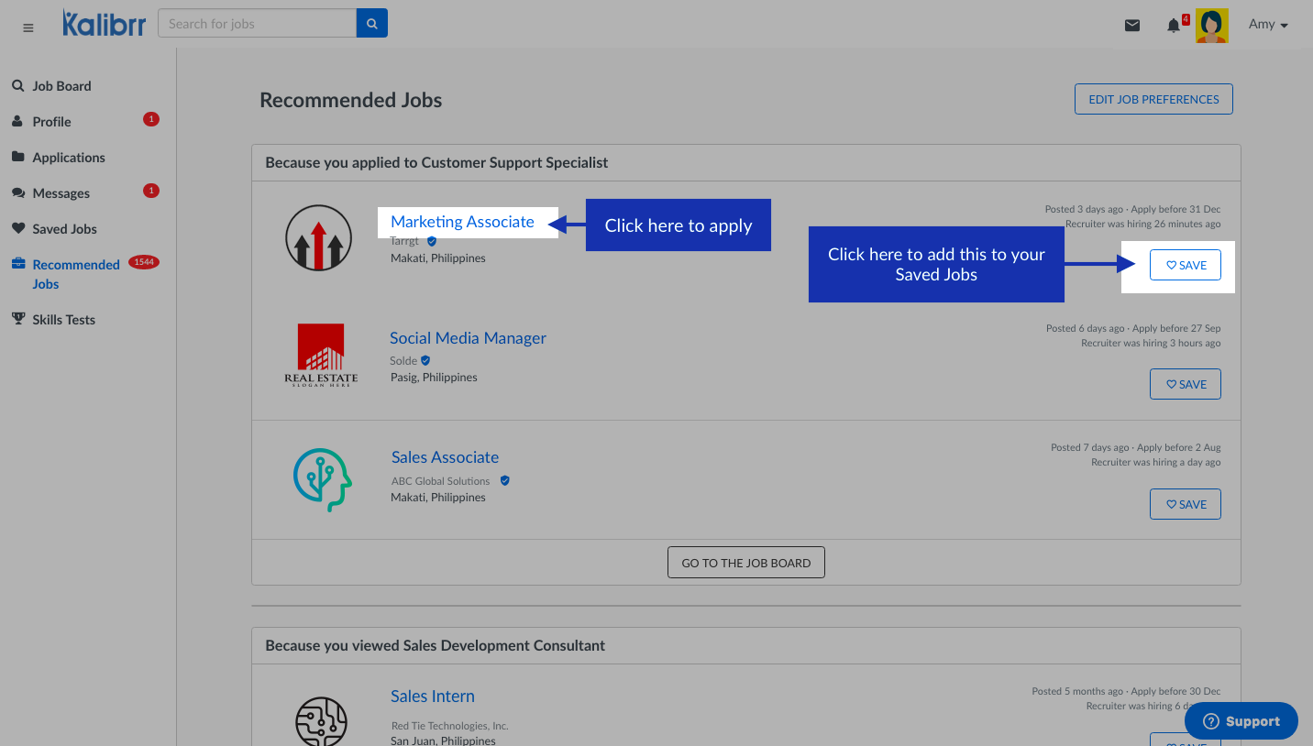Click Edit Job Preferences button
The width and height of the screenshot is (1313, 746).
(1153, 99)
